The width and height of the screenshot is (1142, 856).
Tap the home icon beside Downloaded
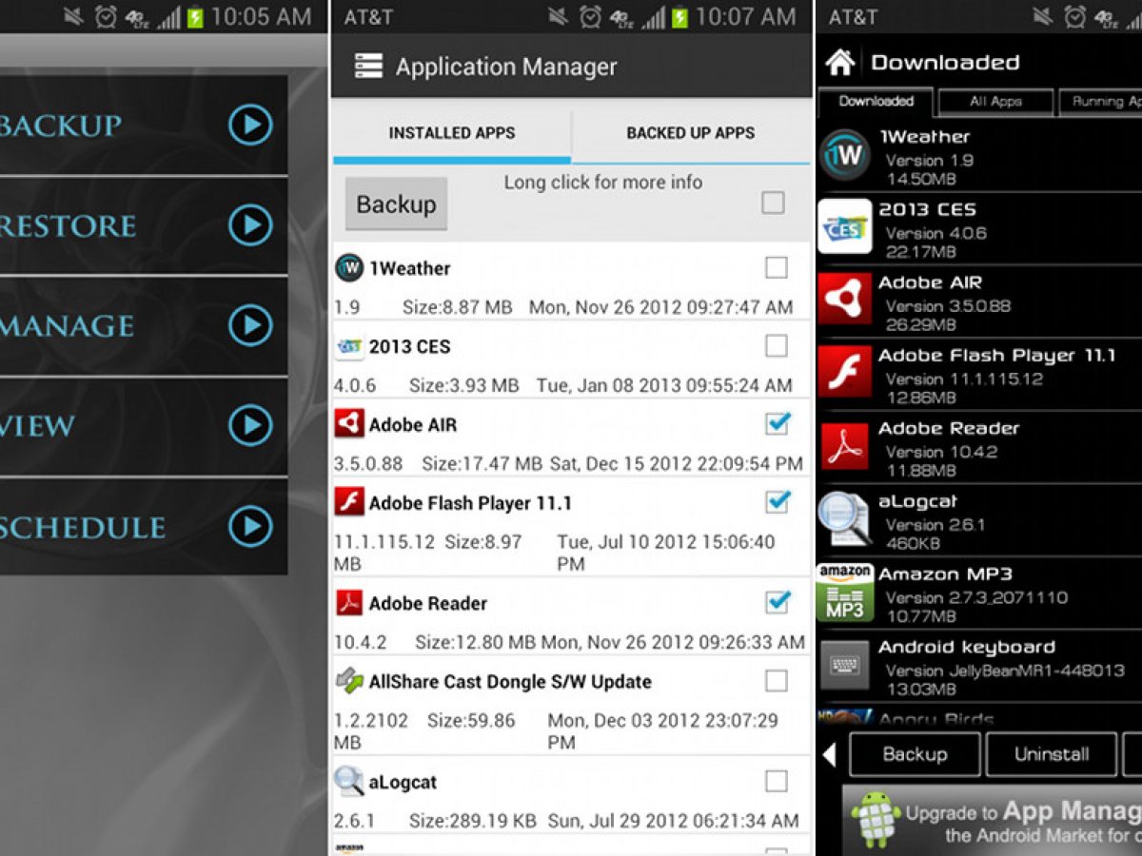pyautogui.click(x=839, y=63)
